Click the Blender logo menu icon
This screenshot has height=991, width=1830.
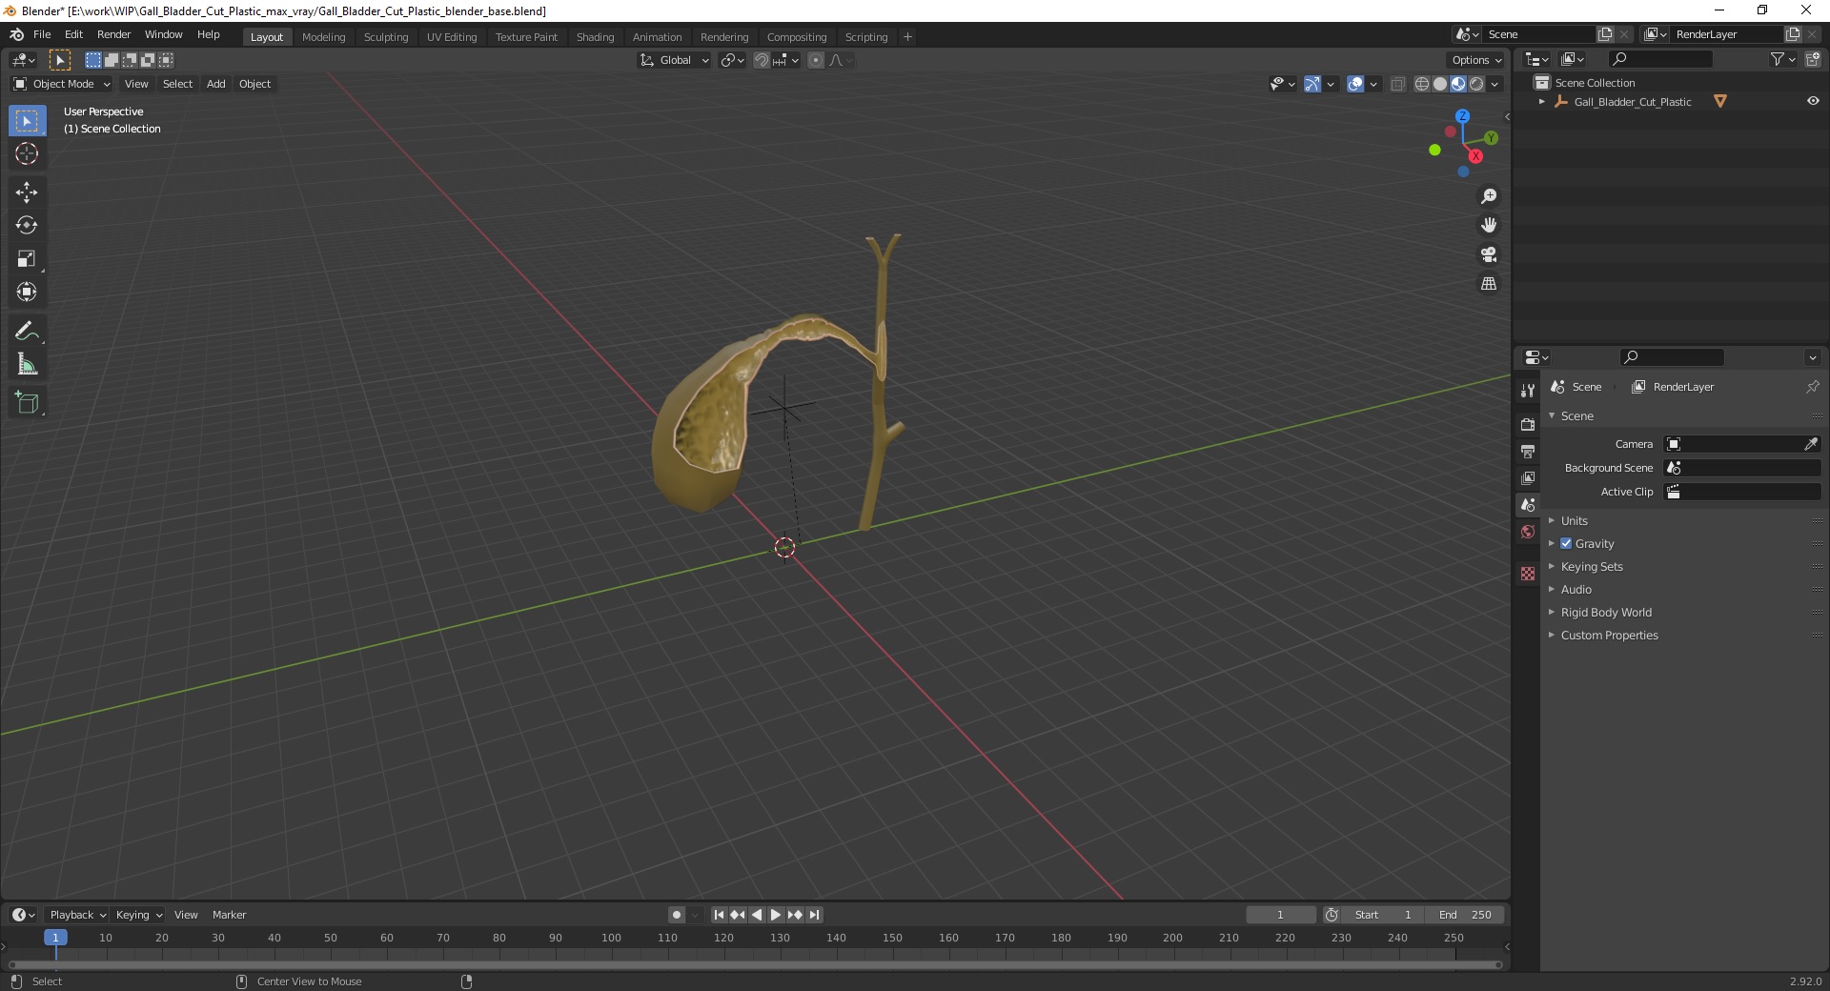click(x=16, y=34)
